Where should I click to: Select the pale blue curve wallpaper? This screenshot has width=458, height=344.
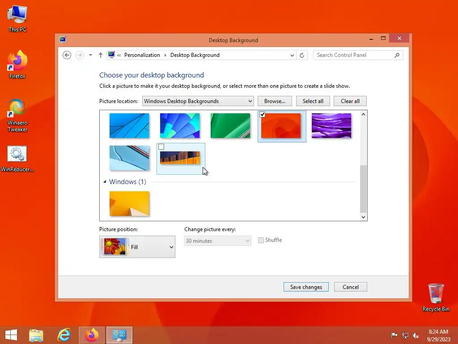point(129,158)
